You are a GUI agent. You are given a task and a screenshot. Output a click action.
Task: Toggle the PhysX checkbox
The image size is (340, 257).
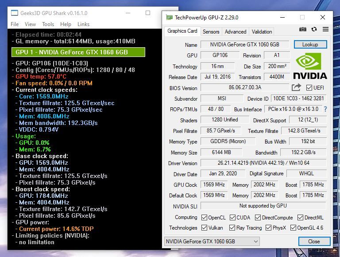(x=268, y=227)
